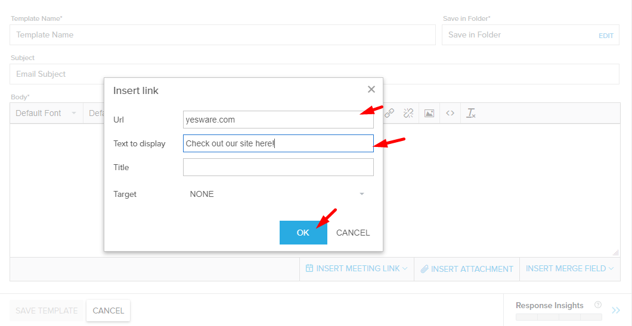Click the empty Title input field
Screen dimensions: 632x326
pyautogui.click(x=278, y=167)
